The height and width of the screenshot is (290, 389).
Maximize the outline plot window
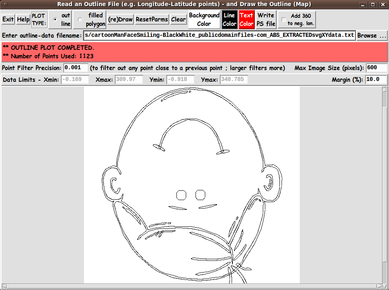click(373, 4)
